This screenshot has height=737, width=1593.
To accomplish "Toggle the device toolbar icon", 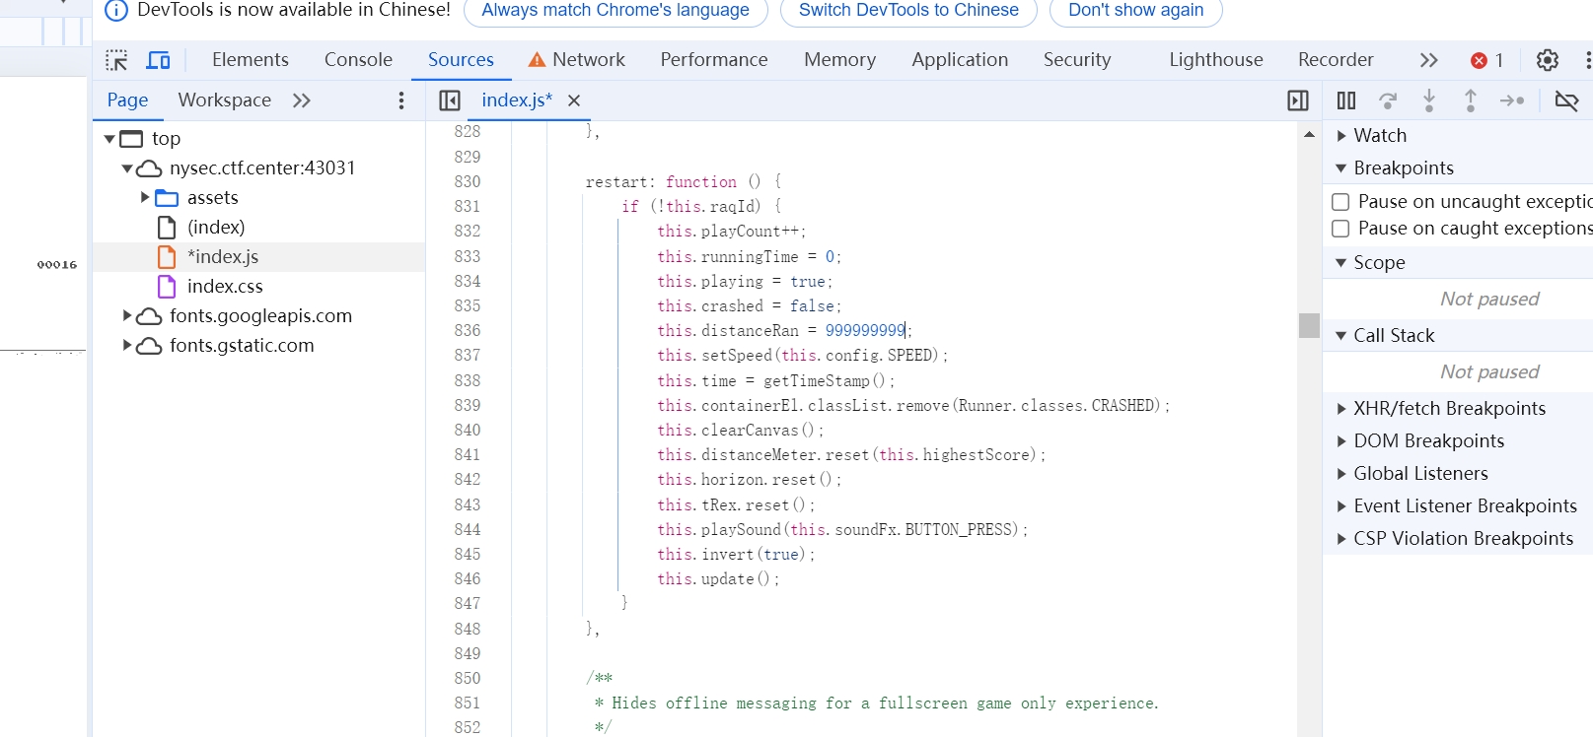I will 158,60.
